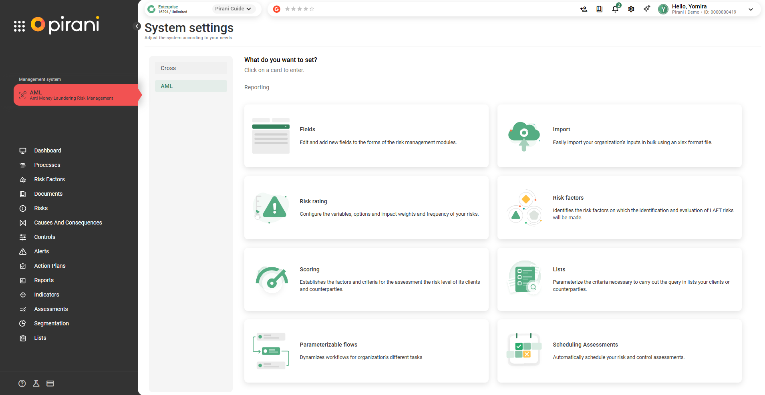This screenshot has height=395, width=765.
Task: Click the sparkle AI icon in header
Action: (646, 9)
